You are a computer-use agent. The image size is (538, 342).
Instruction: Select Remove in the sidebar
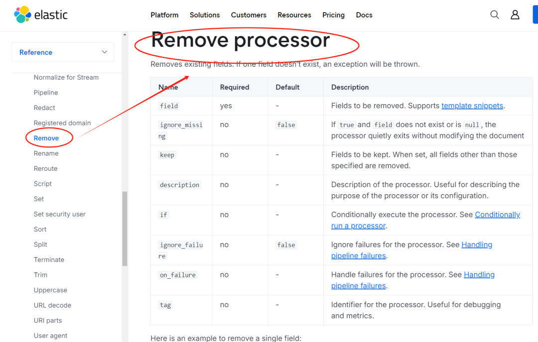point(46,138)
